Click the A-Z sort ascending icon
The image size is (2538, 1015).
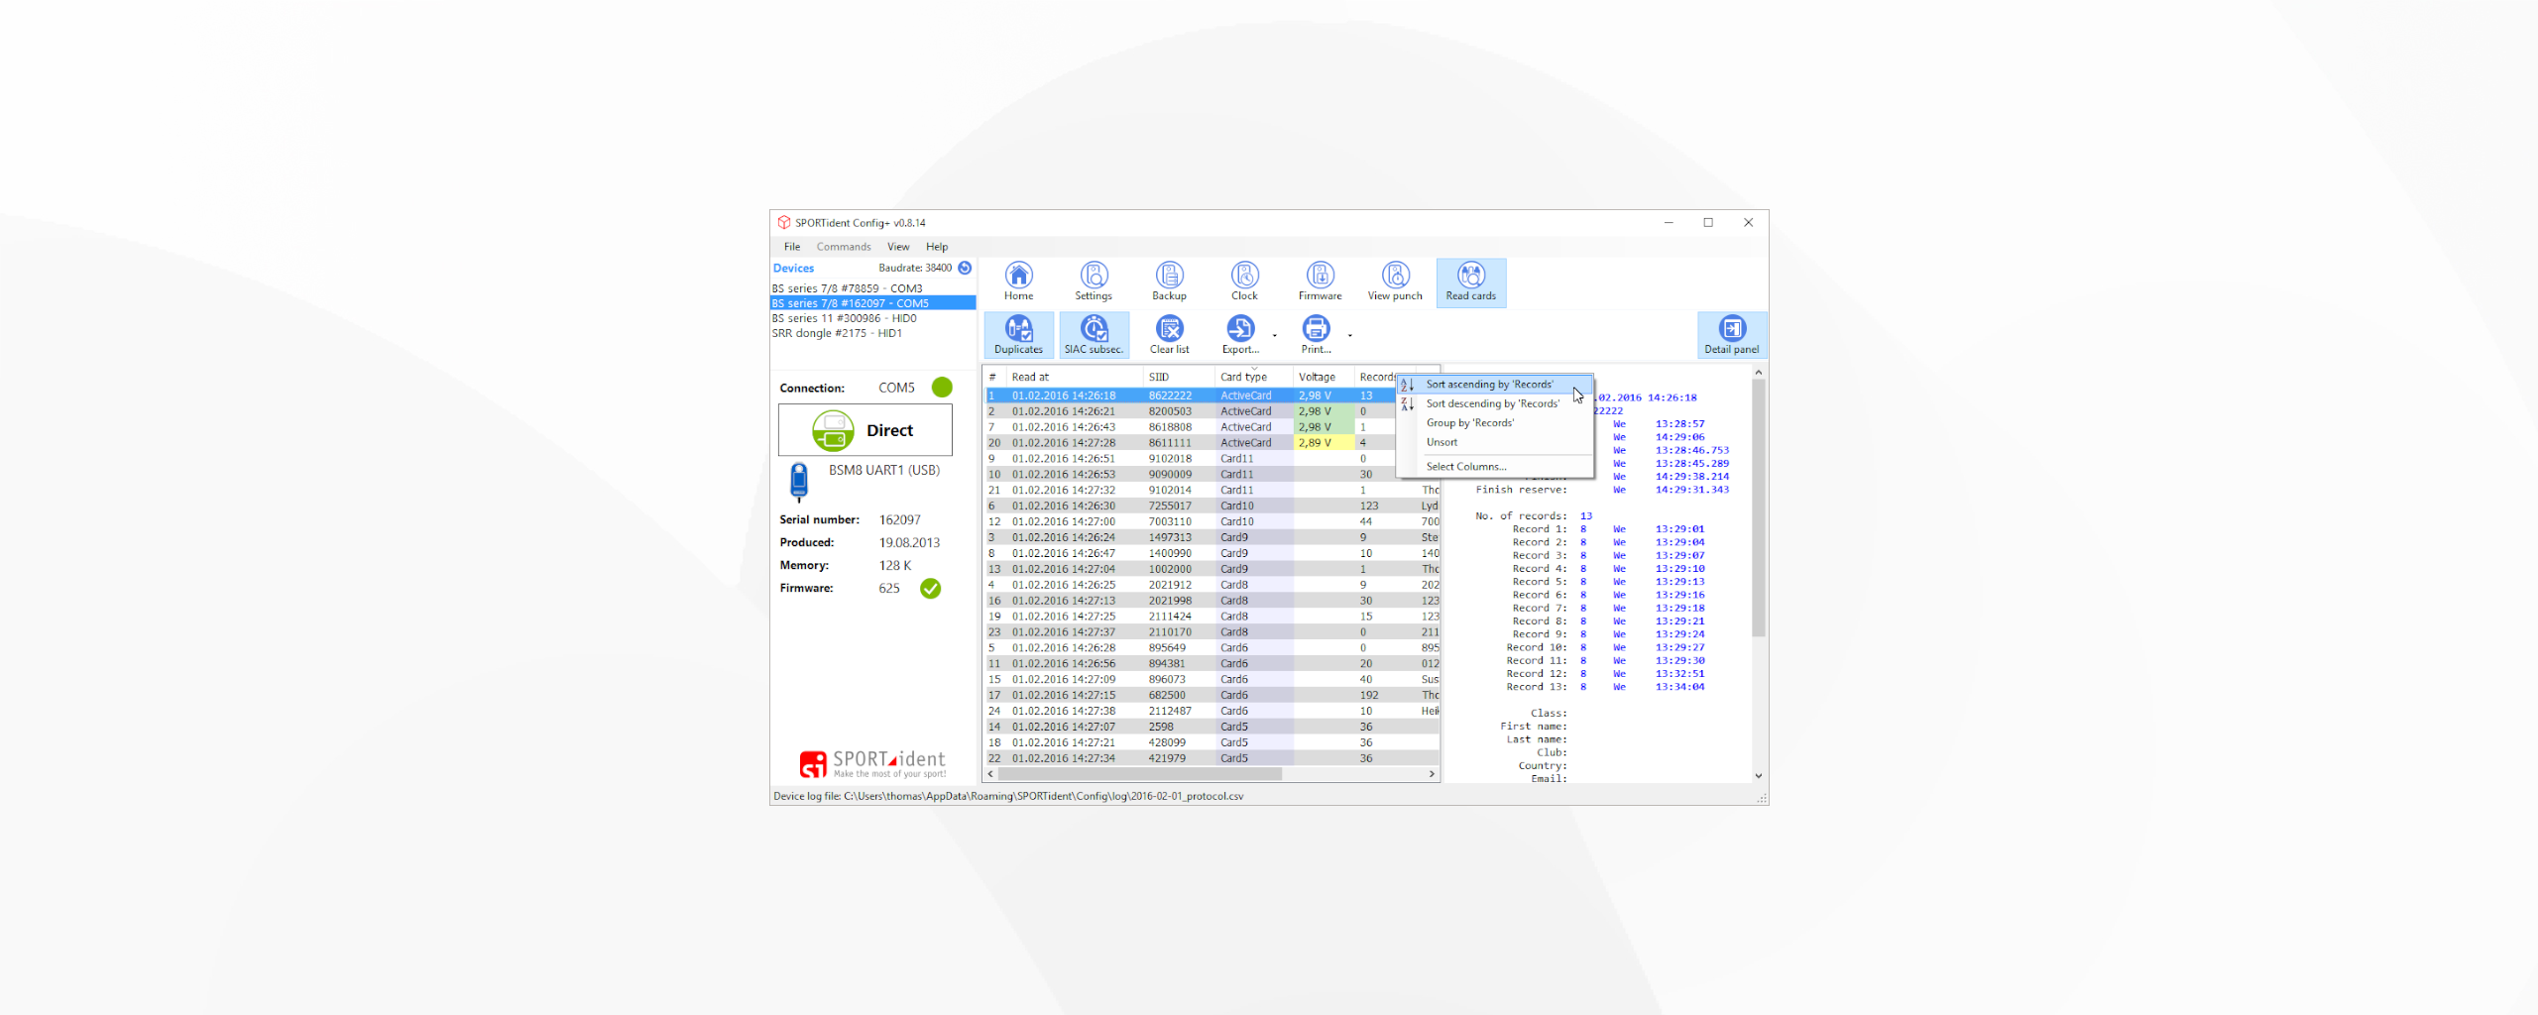(x=1407, y=385)
